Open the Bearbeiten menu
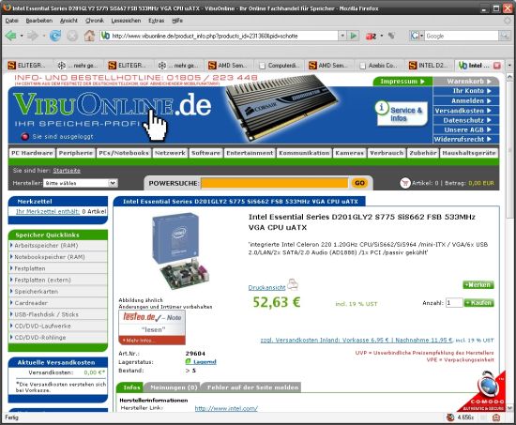This screenshot has width=516, height=425. point(38,21)
